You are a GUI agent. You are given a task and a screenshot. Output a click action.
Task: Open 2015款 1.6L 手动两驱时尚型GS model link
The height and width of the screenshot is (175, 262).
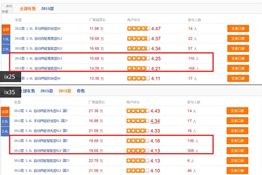[x=38, y=29]
